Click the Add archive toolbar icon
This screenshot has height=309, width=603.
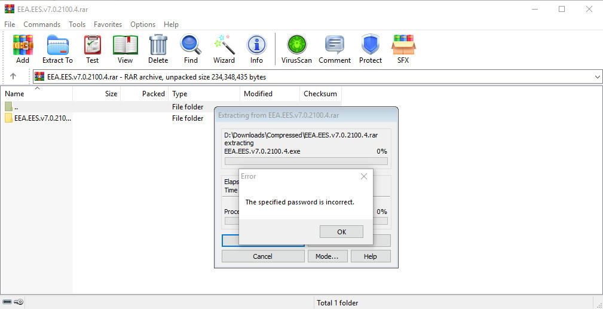23,45
